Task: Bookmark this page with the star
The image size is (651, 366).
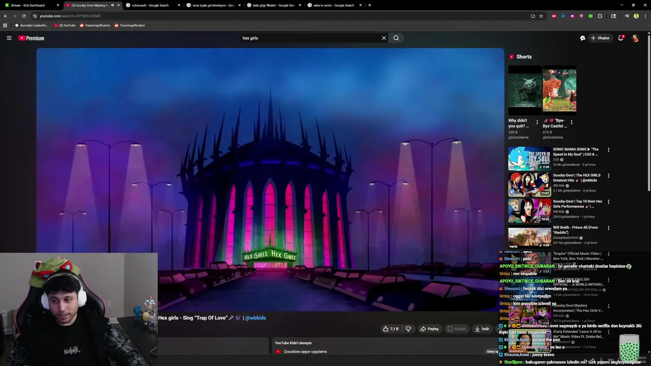Action: click(x=541, y=16)
